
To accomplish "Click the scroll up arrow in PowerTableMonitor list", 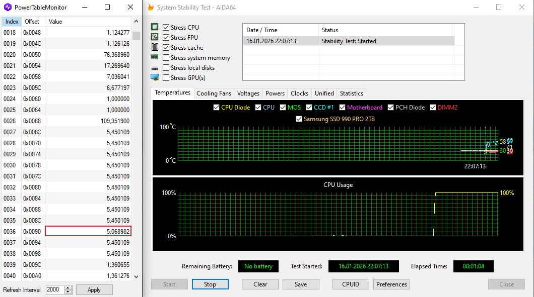I will [136, 21].
